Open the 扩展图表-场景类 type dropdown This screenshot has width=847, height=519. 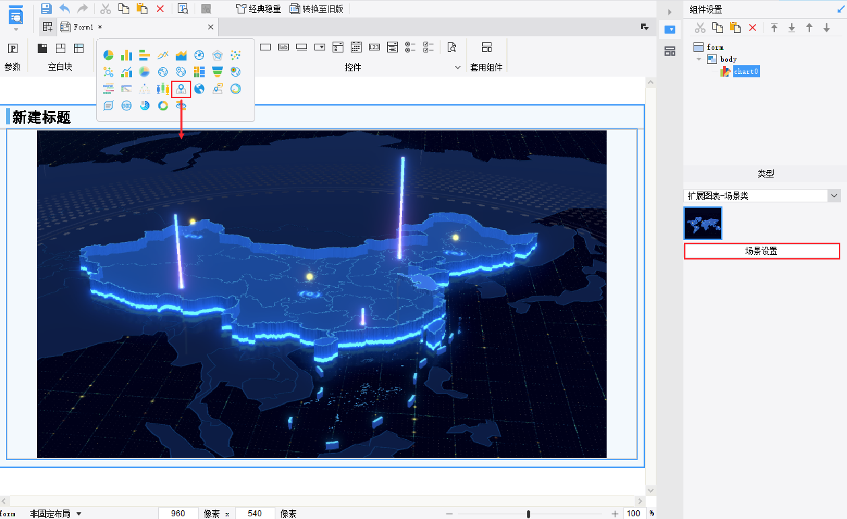(x=834, y=196)
